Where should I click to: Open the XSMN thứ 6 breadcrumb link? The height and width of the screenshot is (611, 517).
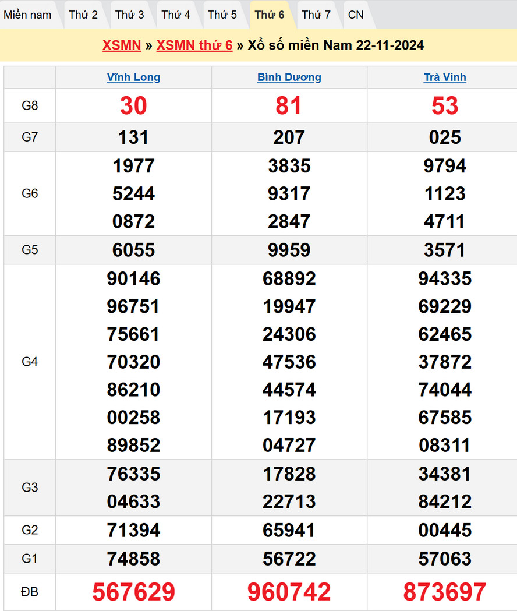[194, 45]
